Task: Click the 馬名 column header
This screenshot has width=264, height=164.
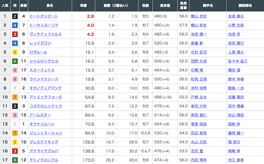Action: pyautogui.click(x=50, y=5)
